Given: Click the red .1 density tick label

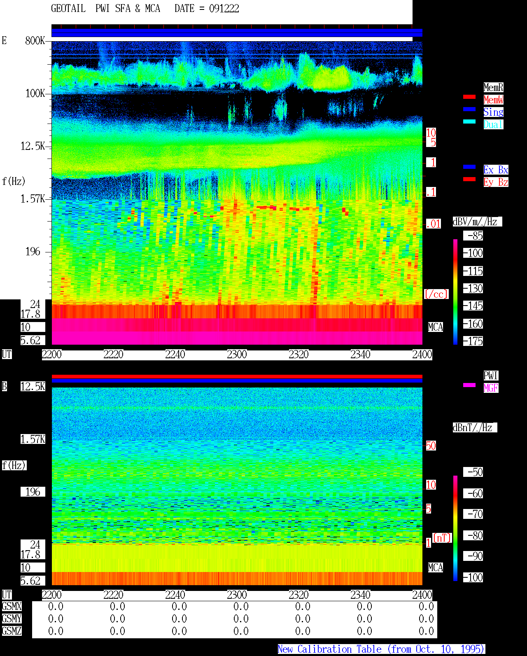Looking at the screenshot, I should tap(431, 192).
